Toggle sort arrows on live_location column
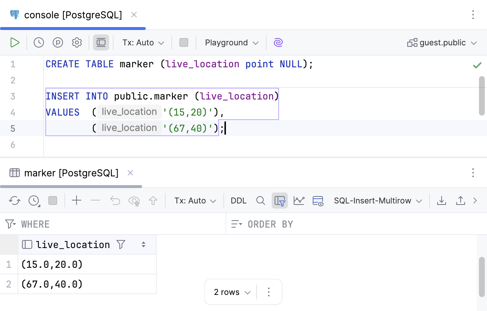The image size is (487, 311). [x=144, y=245]
